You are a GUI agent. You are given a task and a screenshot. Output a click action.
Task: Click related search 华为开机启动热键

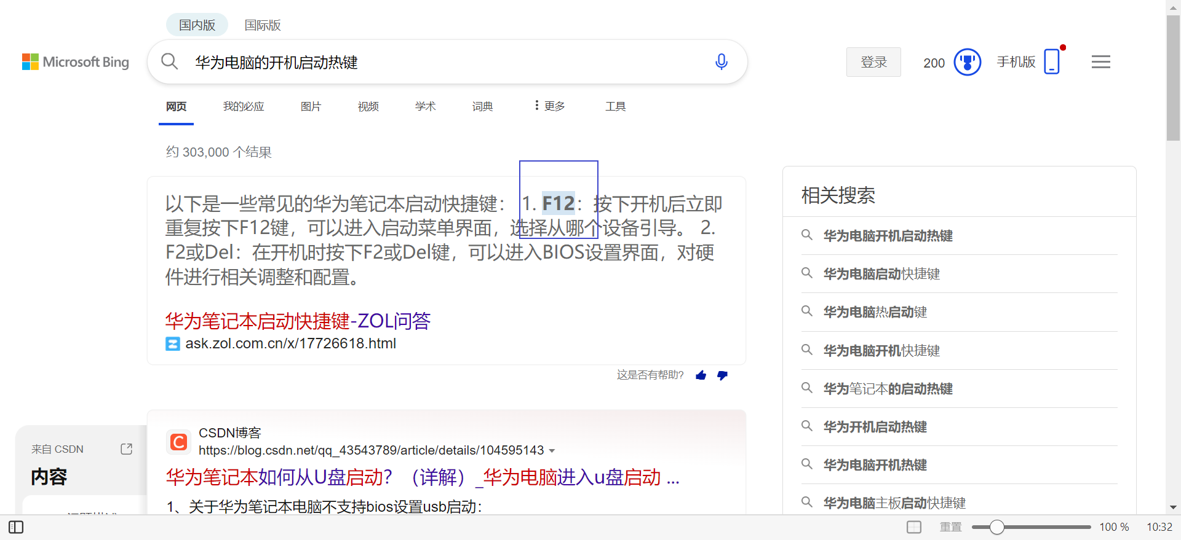(875, 427)
